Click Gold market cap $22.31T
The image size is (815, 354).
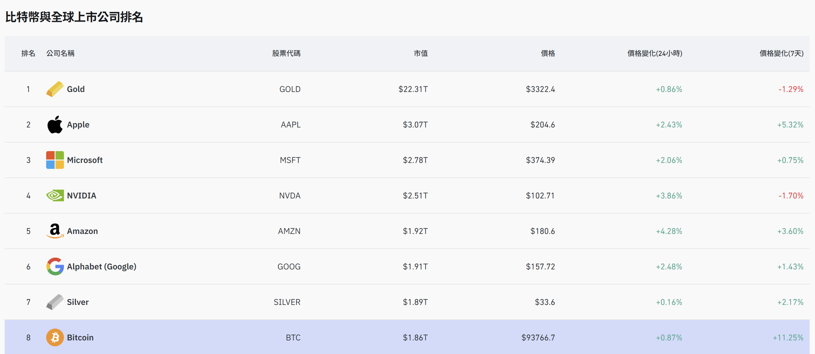pos(413,89)
